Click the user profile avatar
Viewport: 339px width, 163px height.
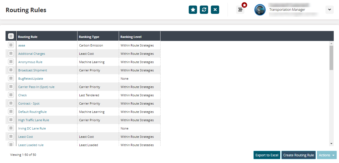(x=260, y=10)
